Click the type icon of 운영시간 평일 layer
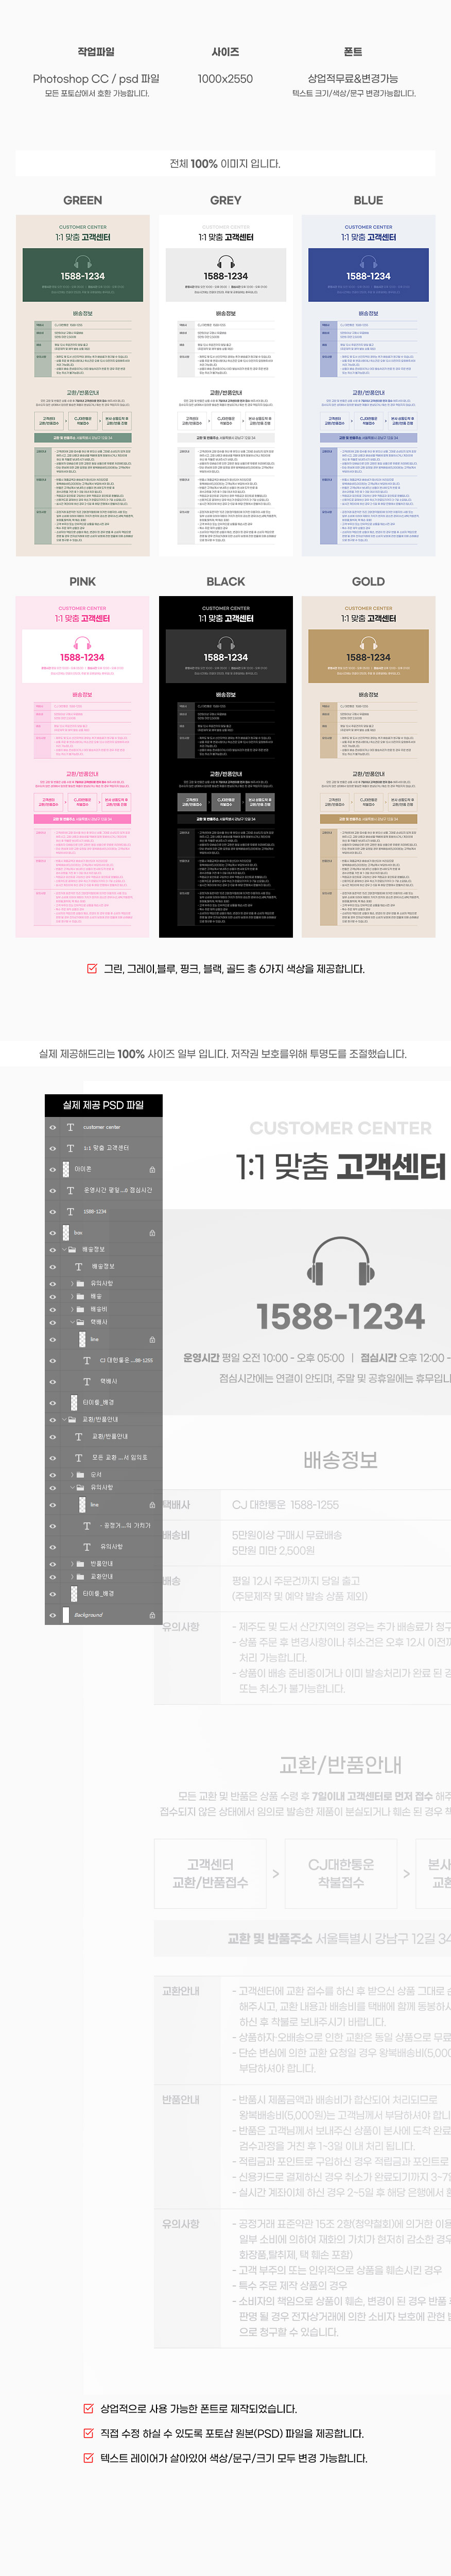Viewport: 451px width, 2576px height. click(x=70, y=1190)
